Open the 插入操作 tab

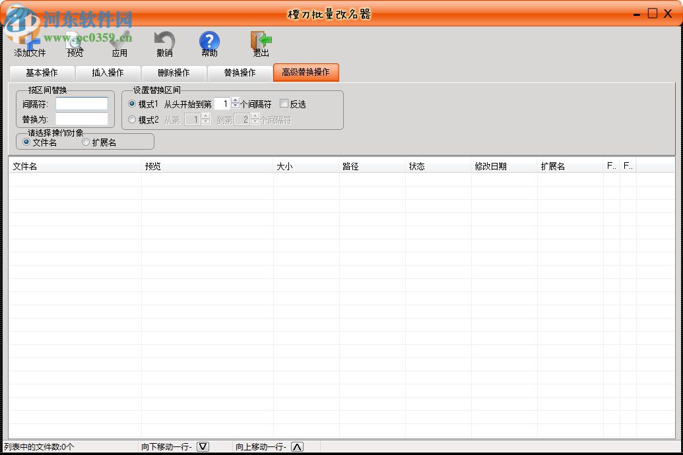point(107,73)
